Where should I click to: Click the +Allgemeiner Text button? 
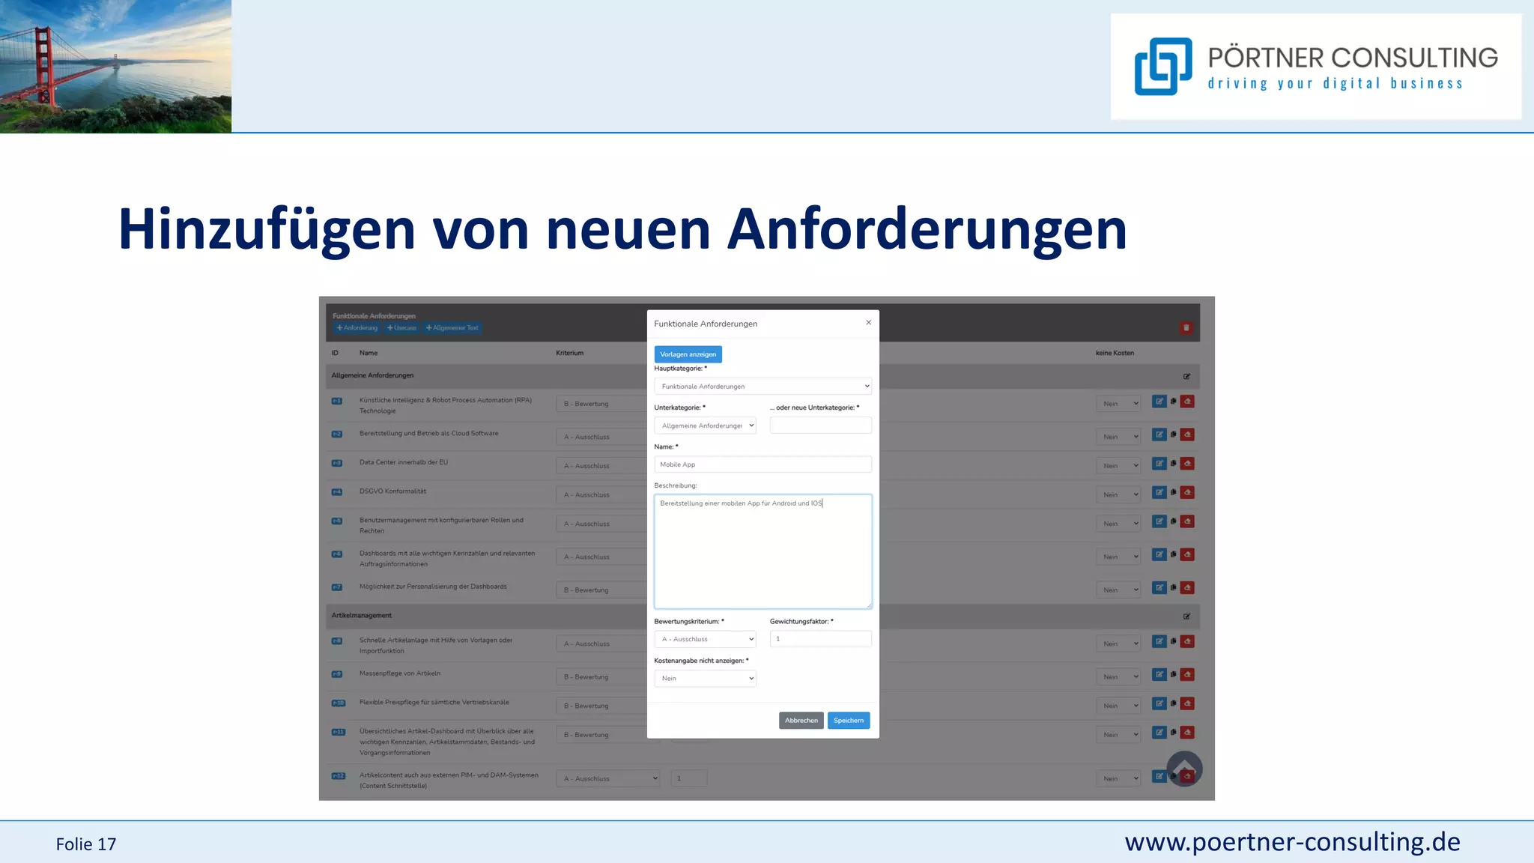(x=452, y=328)
